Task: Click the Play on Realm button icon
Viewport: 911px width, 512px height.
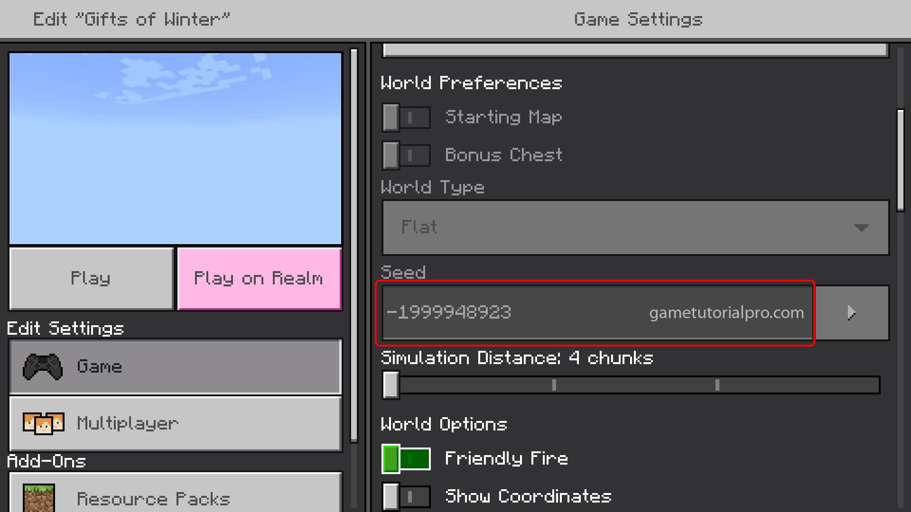Action: [x=259, y=278]
